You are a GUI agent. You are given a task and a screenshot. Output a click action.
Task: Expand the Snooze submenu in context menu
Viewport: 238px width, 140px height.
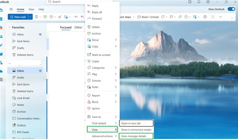tap(102, 81)
